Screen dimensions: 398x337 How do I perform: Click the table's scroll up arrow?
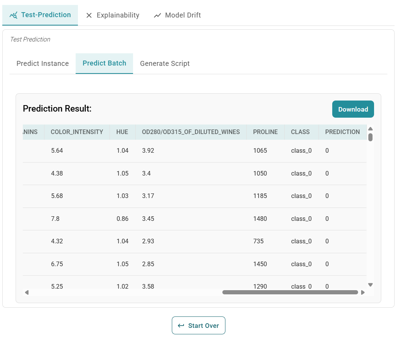(370, 129)
